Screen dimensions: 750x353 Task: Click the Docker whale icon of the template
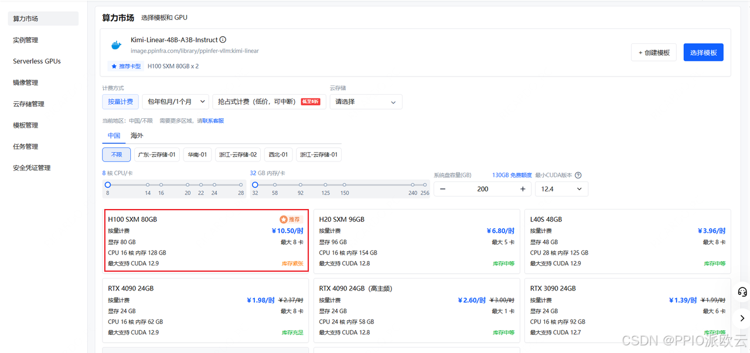(x=117, y=45)
